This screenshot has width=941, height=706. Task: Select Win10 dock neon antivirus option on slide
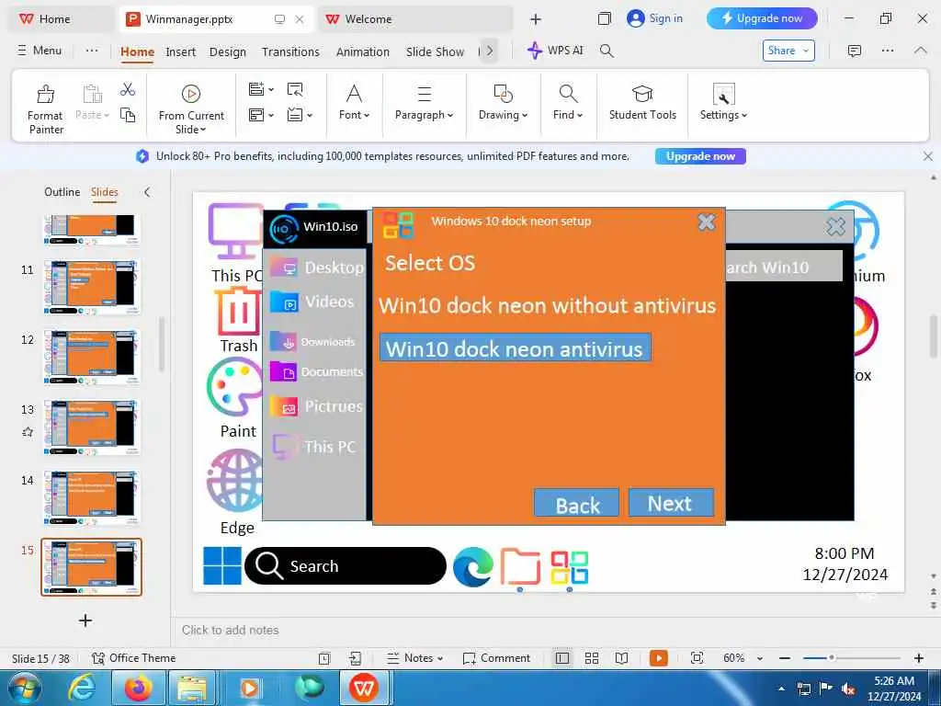click(515, 348)
